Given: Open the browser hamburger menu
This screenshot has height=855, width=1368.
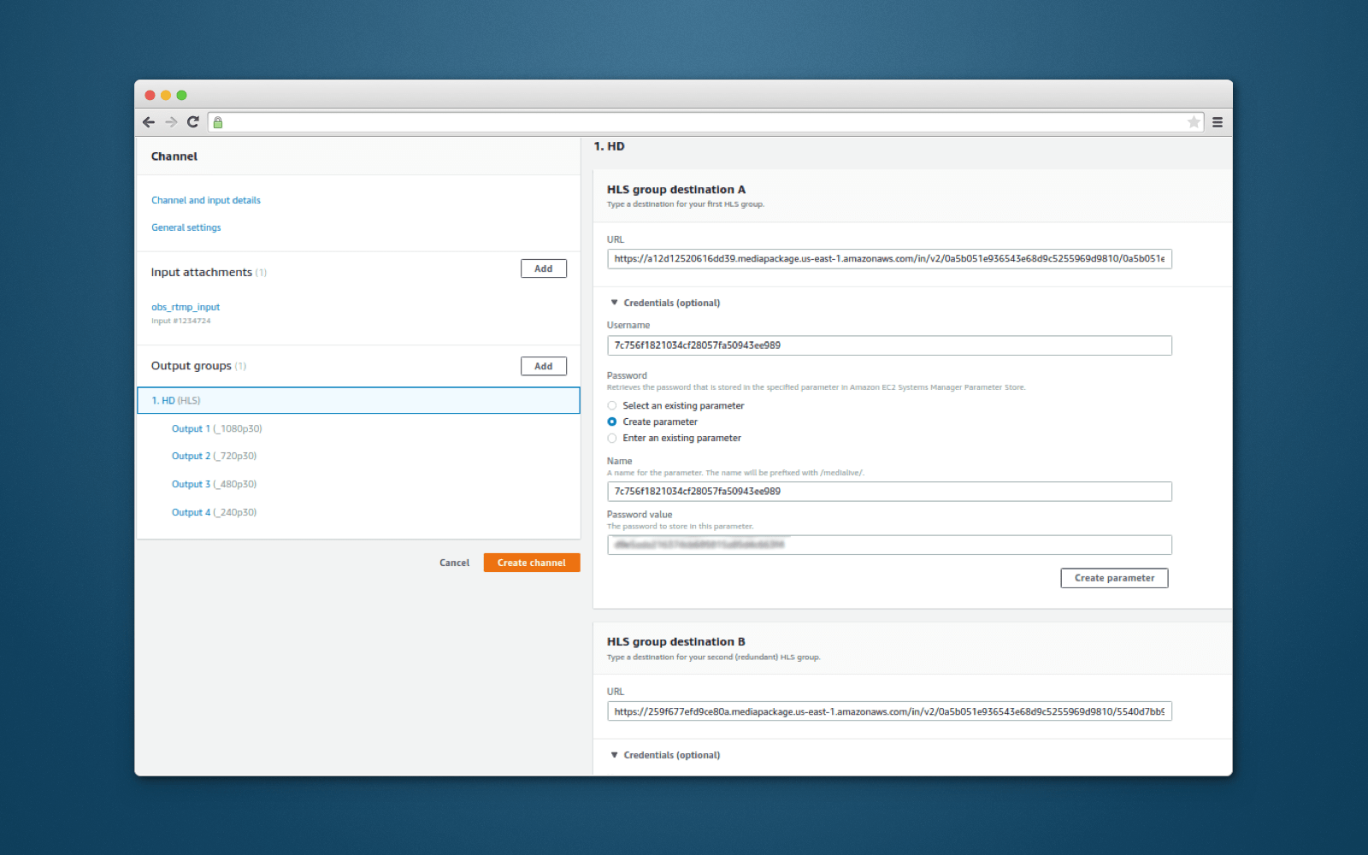Looking at the screenshot, I should tap(1218, 122).
